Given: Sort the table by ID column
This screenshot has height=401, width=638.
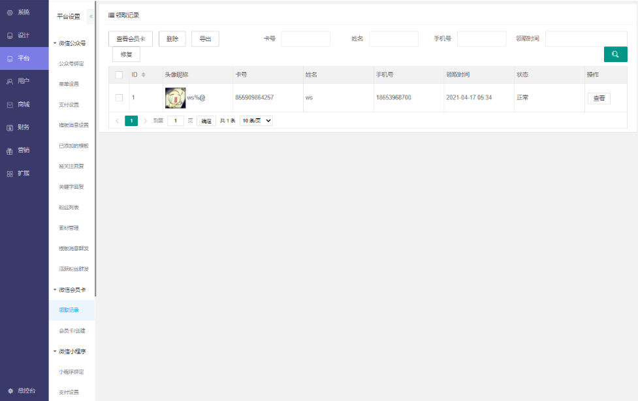Looking at the screenshot, I should (x=143, y=75).
